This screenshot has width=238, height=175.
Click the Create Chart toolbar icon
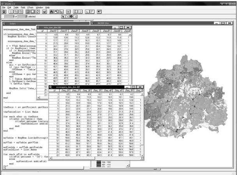(44, 12)
